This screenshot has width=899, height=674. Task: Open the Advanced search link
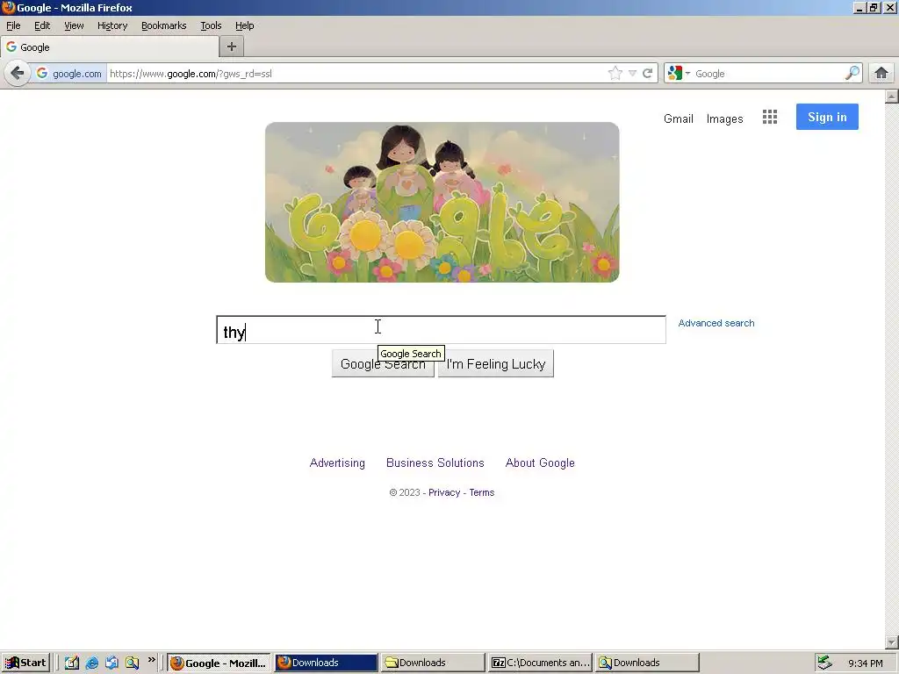(x=716, y=323)
